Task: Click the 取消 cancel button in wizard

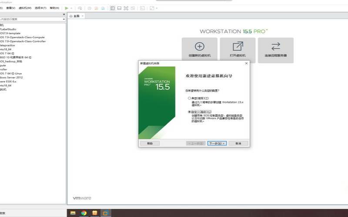Action: pos(238,144)
